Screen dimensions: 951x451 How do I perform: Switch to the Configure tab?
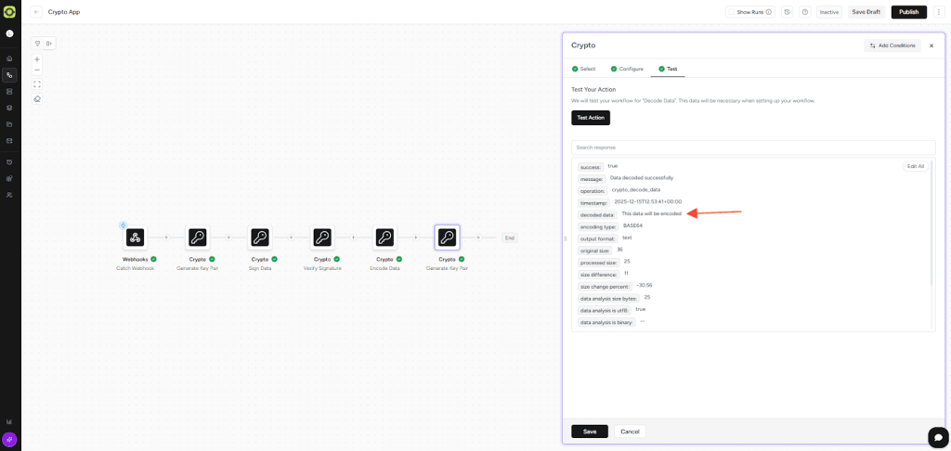(x=626, y=69)
